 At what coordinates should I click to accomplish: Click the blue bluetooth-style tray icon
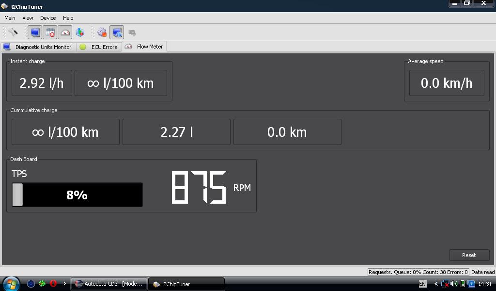471,284
